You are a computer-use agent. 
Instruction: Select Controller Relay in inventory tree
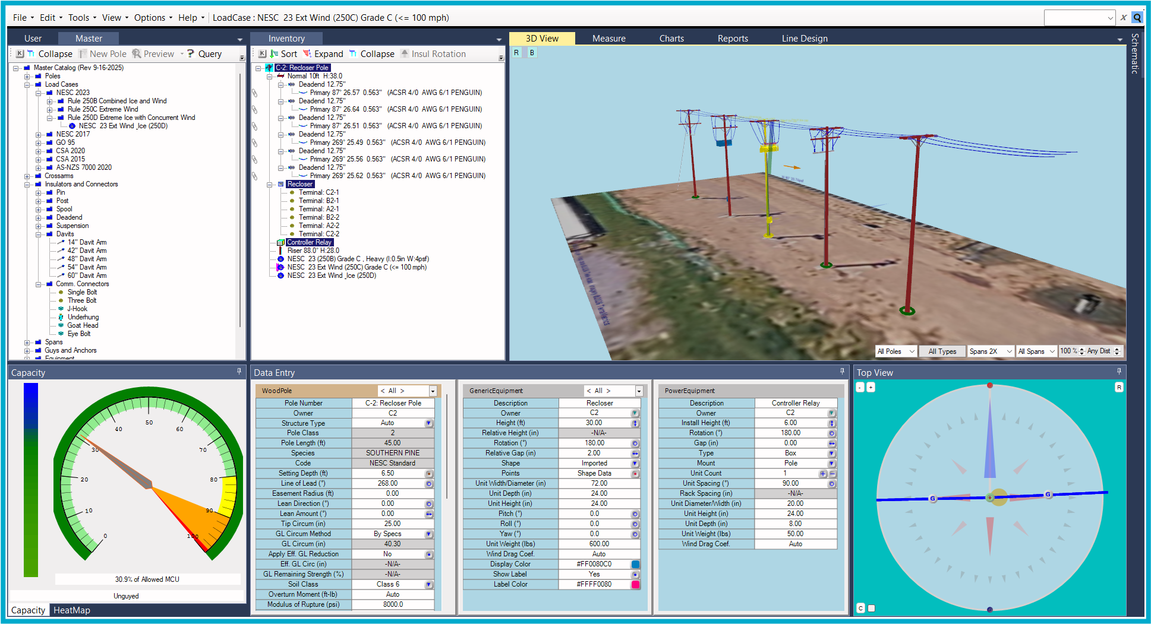[309, 242]
